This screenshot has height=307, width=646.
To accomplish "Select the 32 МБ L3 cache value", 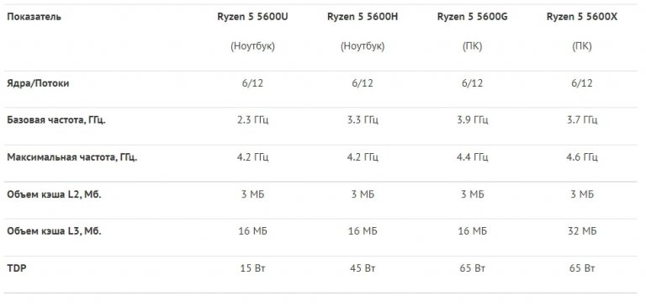I will (x=582, y=231).
